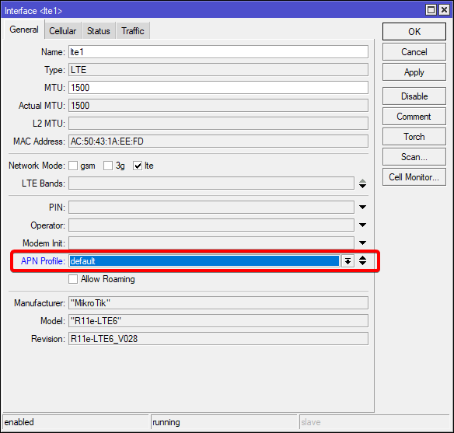Enable the gsm network mode checkbox
454x433 pixels.
click(x=73, y=166)
